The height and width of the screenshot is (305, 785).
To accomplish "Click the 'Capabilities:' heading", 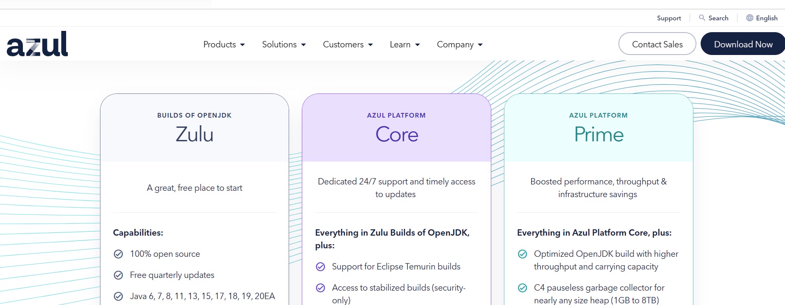I will pos(138,233).
